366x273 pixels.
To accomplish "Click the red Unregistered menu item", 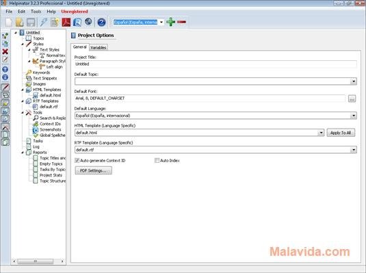I will point(75,12).
